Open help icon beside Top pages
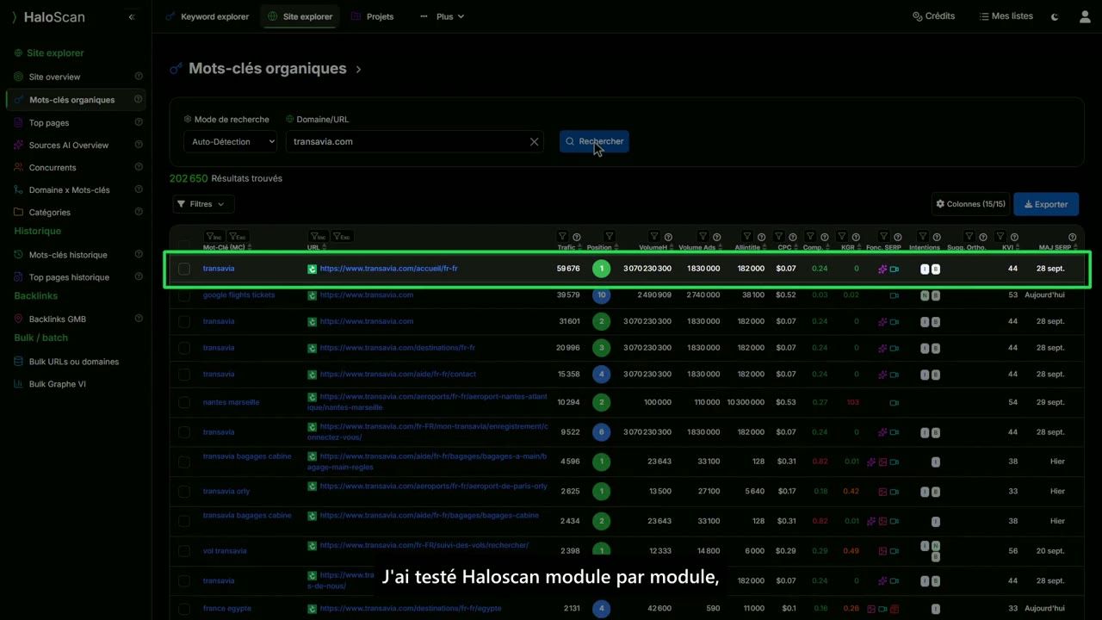 coord(139,122)
